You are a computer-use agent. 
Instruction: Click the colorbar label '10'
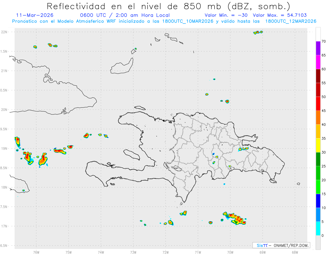324,208
